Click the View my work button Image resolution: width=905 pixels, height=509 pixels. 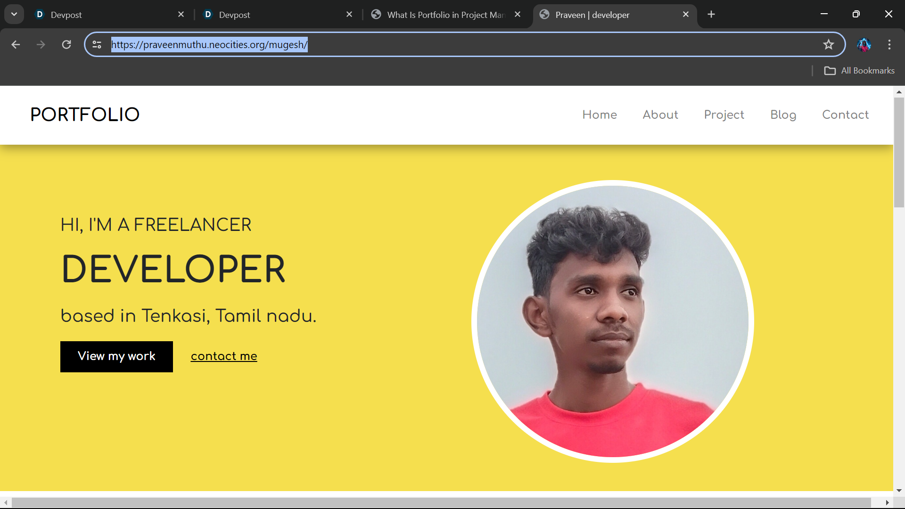click(x=116, y=356)
